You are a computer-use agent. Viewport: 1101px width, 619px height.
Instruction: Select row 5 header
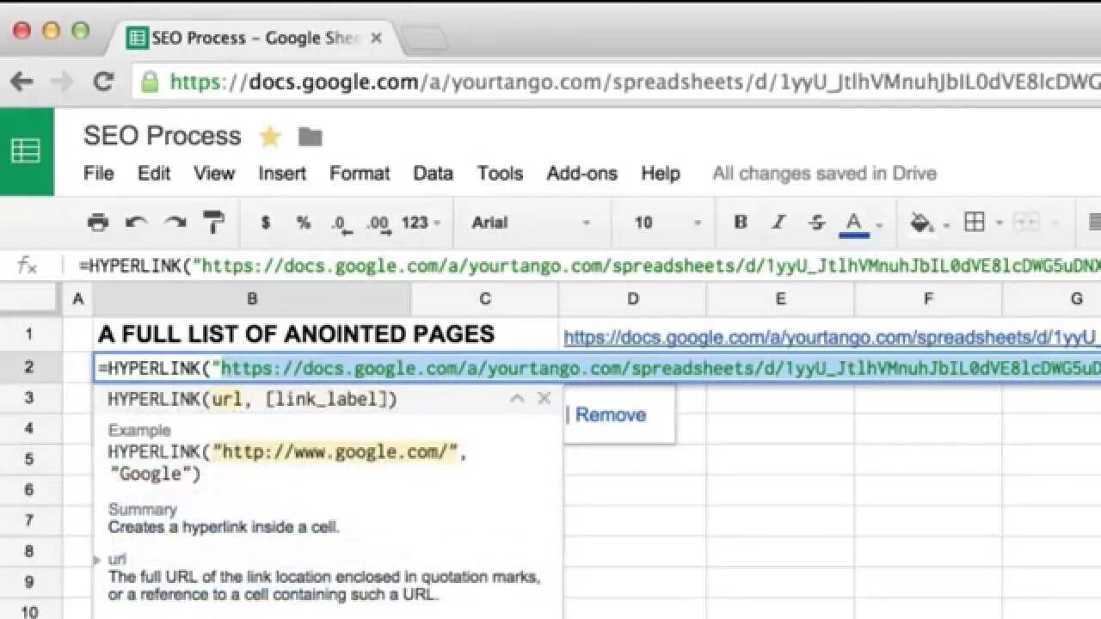tap(30, 458)
